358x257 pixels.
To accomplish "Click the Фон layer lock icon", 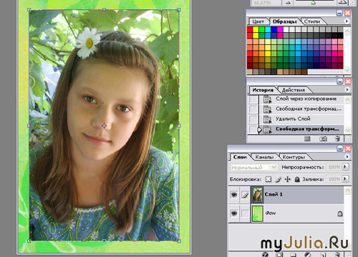I will click(340, 213).
